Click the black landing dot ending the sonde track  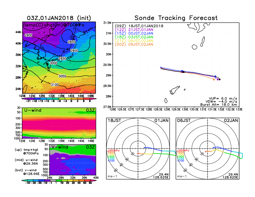click(220, 80)
